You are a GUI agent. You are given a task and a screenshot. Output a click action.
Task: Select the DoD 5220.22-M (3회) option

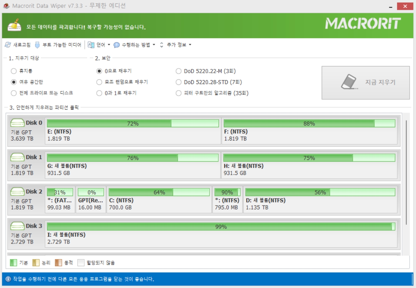point(178,71)
